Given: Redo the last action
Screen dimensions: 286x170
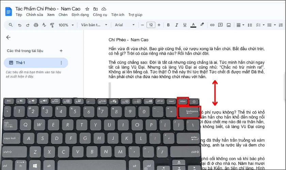Looking at the screenshot, I should pos(28,25).
